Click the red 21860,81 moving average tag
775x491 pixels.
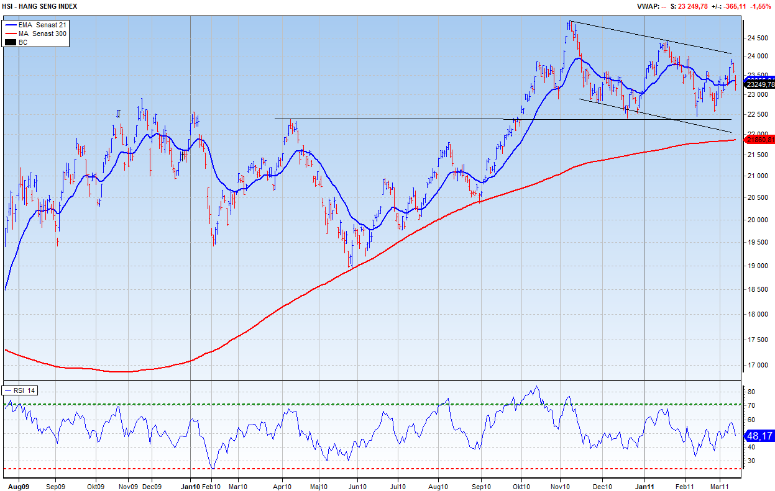coord(759,140)
